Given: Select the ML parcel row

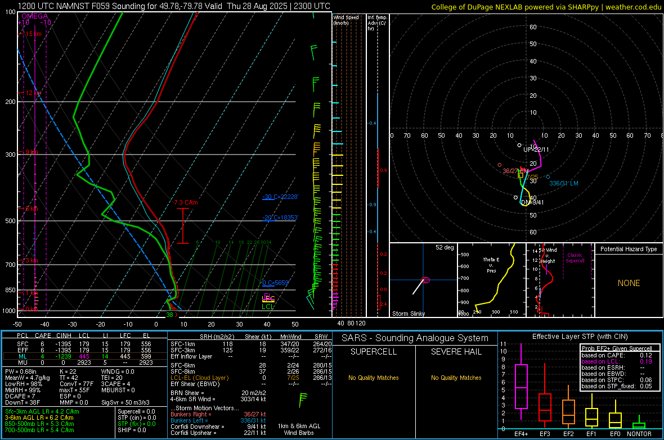Looking at the screenshot, I should click(85, 356).
